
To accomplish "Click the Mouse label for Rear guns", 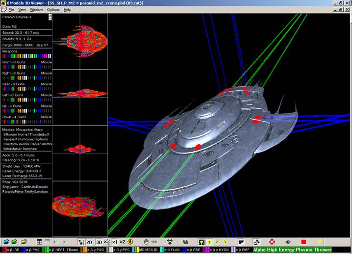I will [x=46, y=84].
